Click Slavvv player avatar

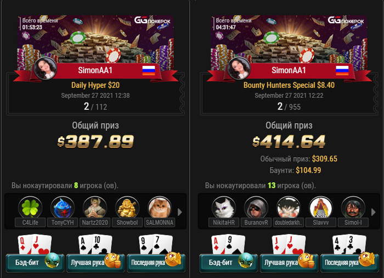point(320,208)
